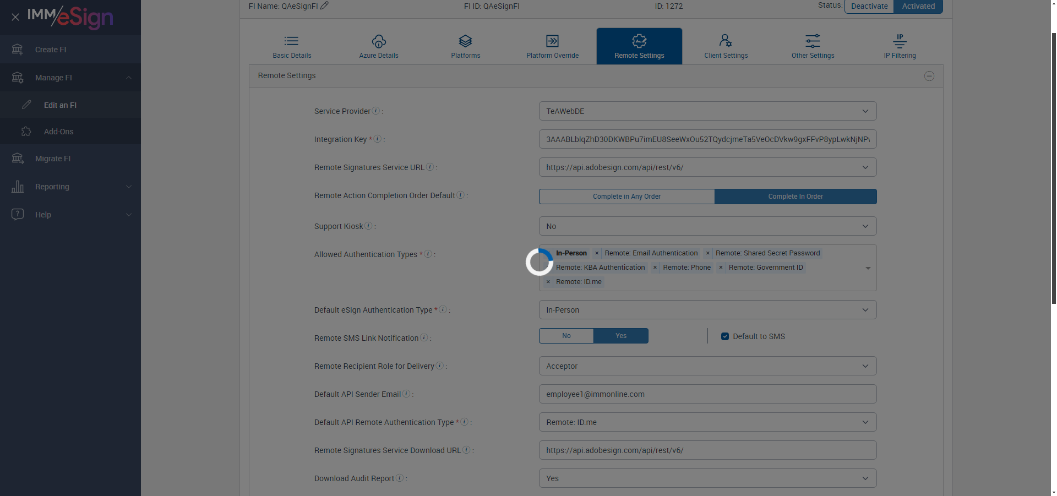Click the page's vertical scrollbar
Screen dimensions: 1057x496
click(1054, 168)
